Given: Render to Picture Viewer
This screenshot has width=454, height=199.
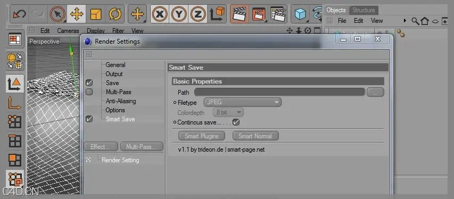Looking at the screenshot, I should (x=259, y=14).
